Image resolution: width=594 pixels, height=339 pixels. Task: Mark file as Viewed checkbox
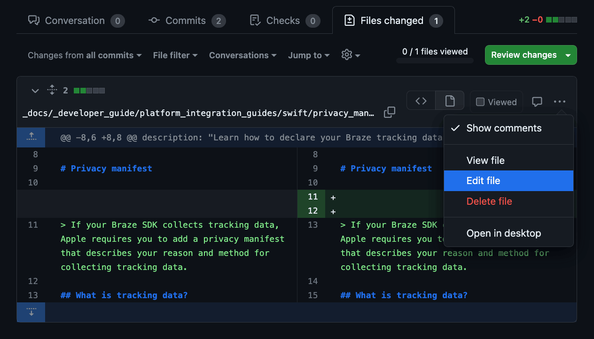point(480,102)
